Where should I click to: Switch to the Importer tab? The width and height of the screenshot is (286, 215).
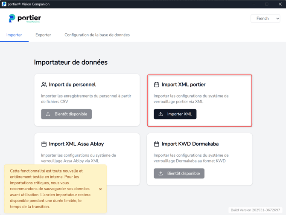tap(14, 35)
